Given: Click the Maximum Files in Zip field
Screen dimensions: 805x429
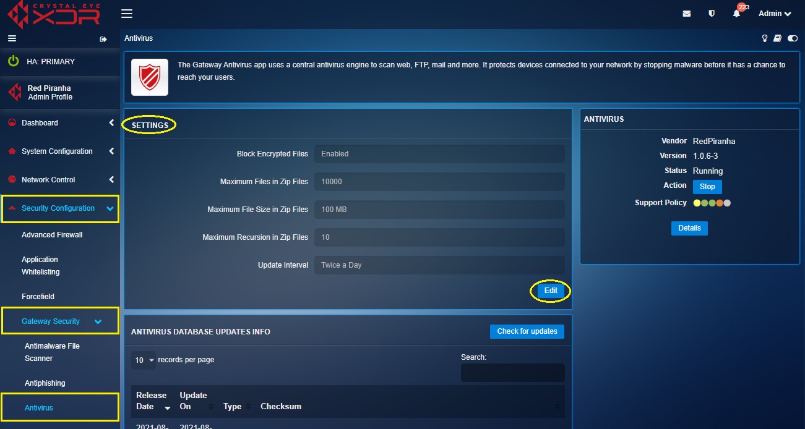Looking at the screenshot, I should click(x=439, y=182).
